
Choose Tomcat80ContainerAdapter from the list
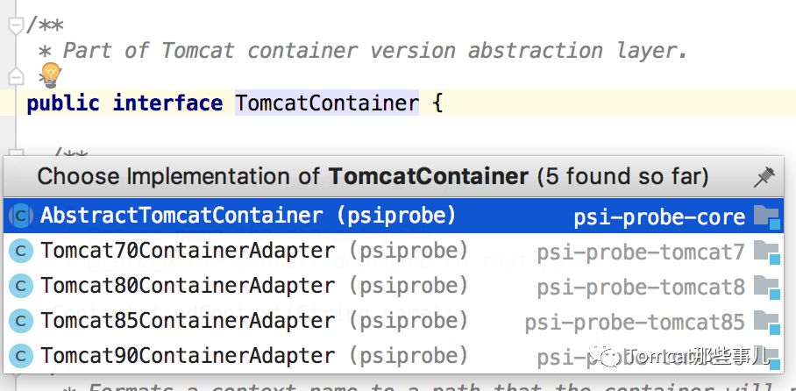[x=187, y=286]
